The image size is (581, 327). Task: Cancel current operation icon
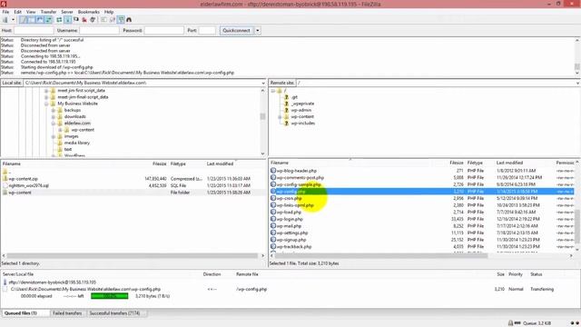76,20
